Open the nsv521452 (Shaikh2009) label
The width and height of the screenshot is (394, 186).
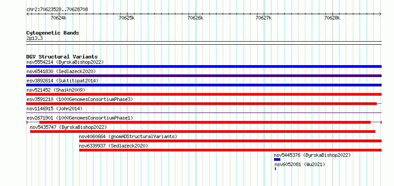tap(56, 90)
